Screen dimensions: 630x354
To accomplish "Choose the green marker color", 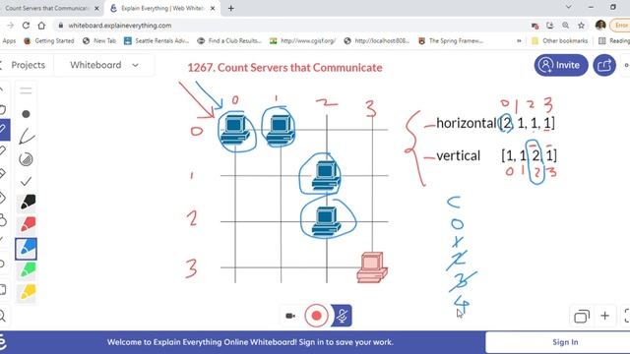I will coord(27,270).
